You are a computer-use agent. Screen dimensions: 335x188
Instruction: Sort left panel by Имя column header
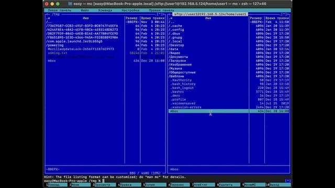click(x=86, y=18)
